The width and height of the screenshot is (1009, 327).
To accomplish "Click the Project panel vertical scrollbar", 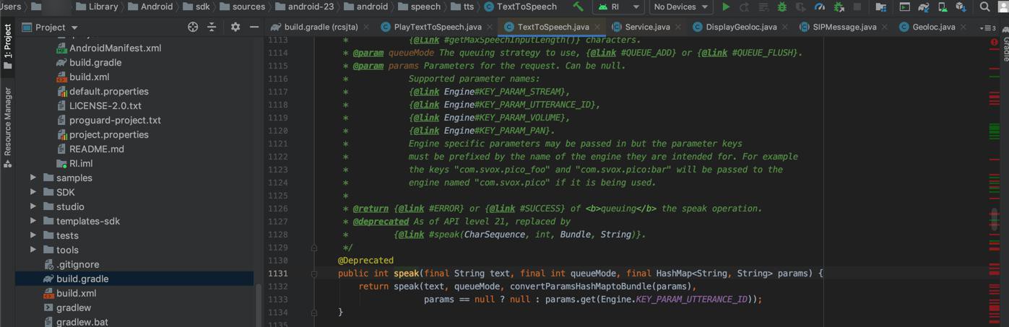I will [x=259, y=305].
